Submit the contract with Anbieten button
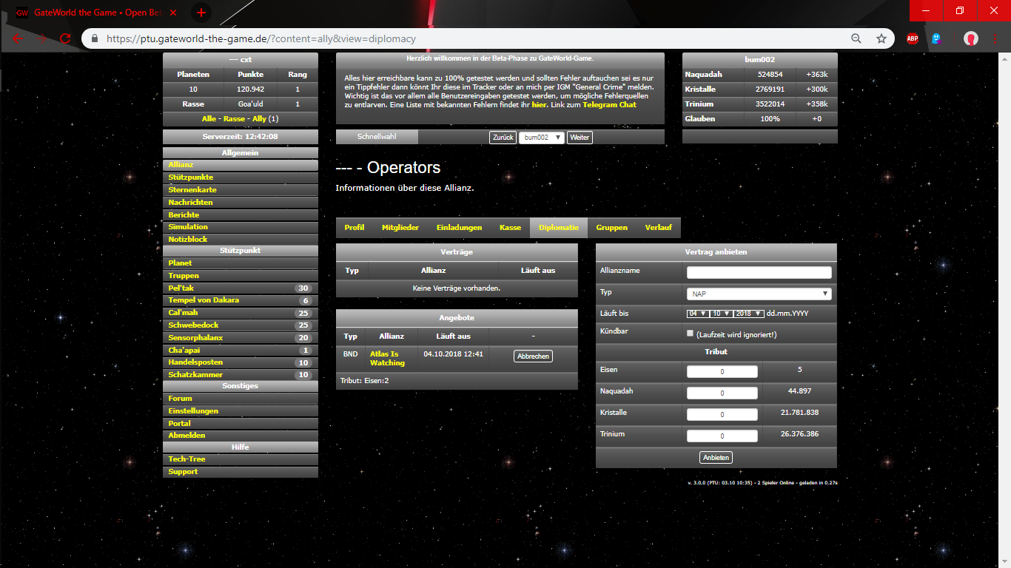 coord(716,457)
